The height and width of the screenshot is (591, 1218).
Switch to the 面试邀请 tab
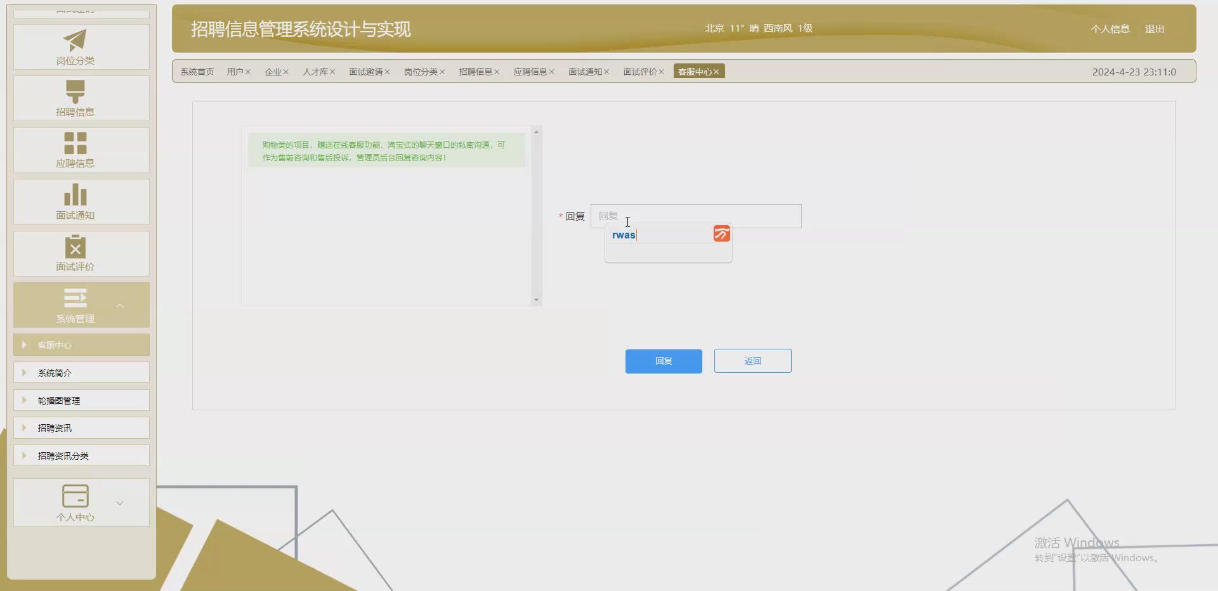click(x=366, y=72)
